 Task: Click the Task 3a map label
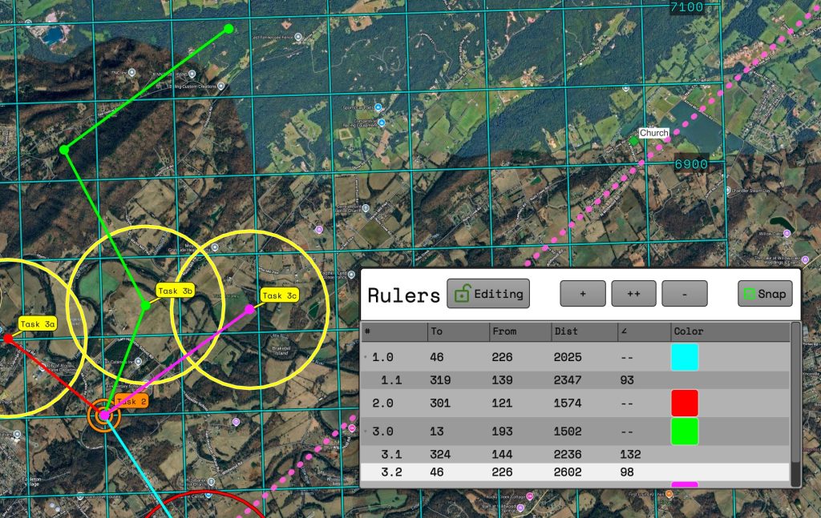coord(38,324)
